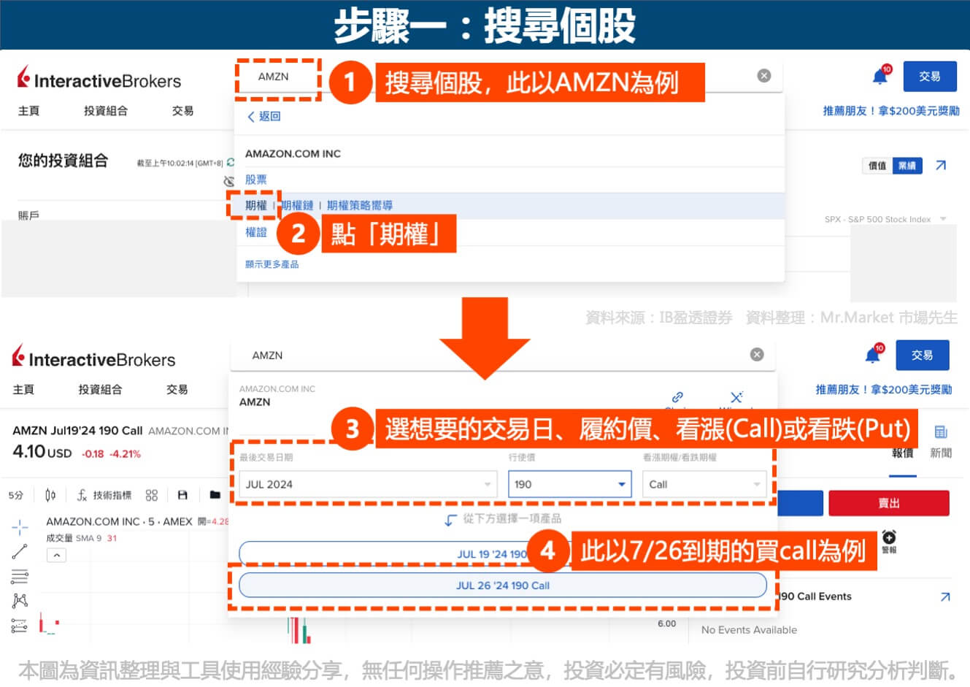Click blue 交易 button in lower screenshot

[923, 355]
